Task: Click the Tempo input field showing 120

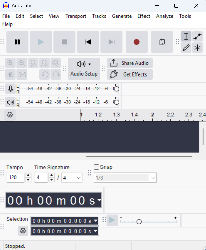Action: [x=15, y=177]
